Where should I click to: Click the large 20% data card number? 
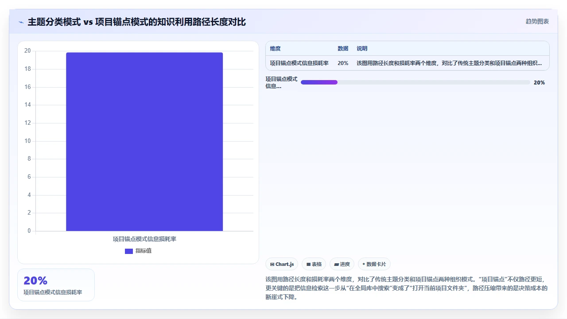[35, 281]
